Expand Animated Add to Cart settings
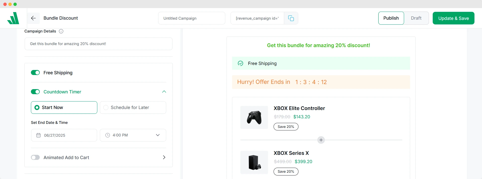This screenshot has height=179, width=482. (164, 157)
